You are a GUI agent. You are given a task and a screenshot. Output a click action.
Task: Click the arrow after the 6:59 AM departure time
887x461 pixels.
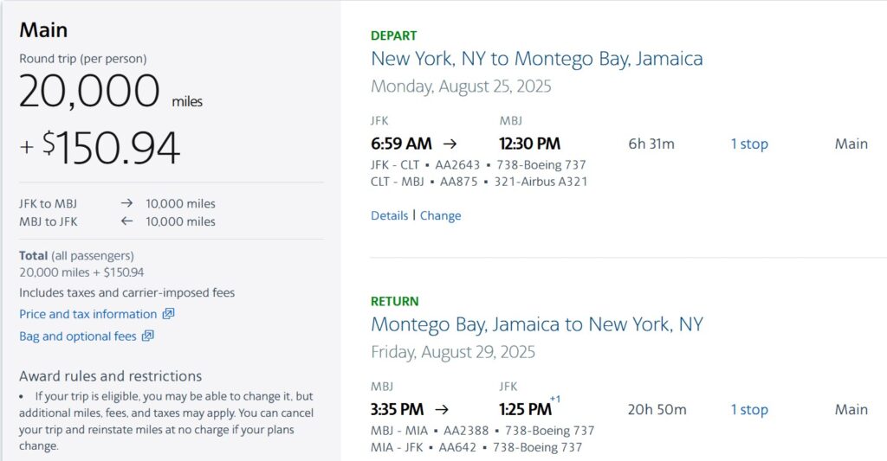pos(450,144)
